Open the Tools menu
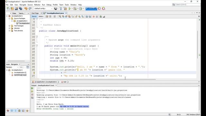This screenshot has width=206, height=116. 67,5
